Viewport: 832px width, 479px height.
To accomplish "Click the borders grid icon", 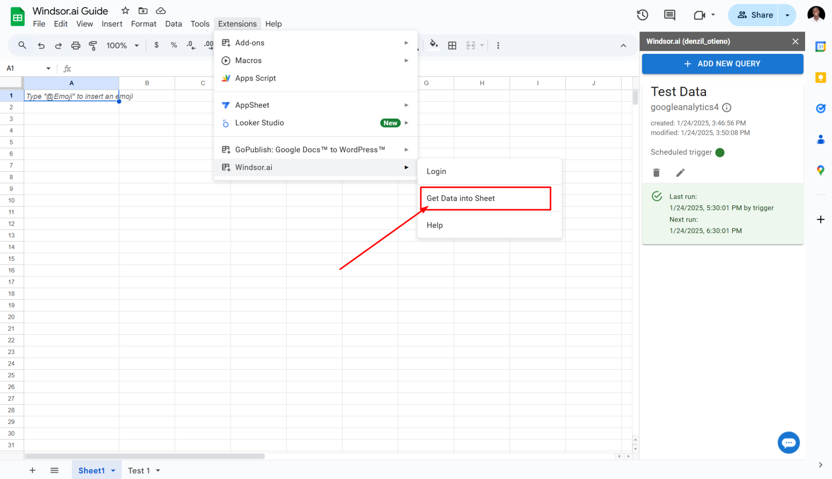I will [452, 45].
